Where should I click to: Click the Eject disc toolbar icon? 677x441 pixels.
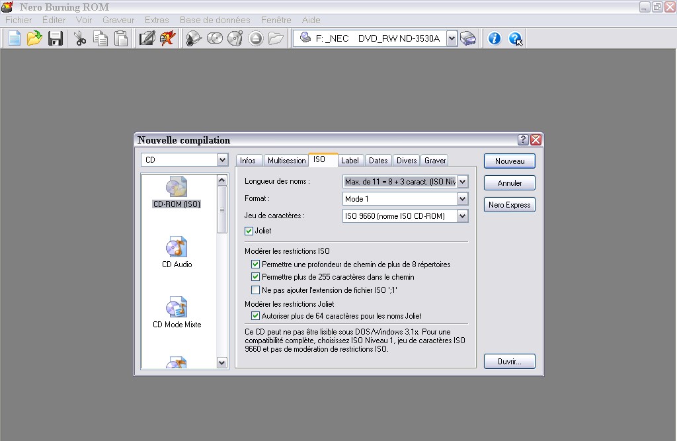[256, 38]
